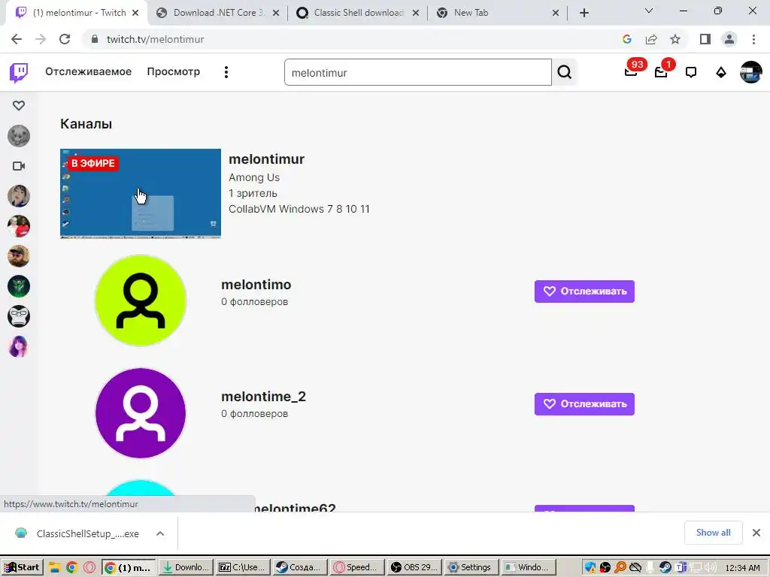Click the Start button on taskbar
This screenshot has width=770, height=577.
(23, 568)
